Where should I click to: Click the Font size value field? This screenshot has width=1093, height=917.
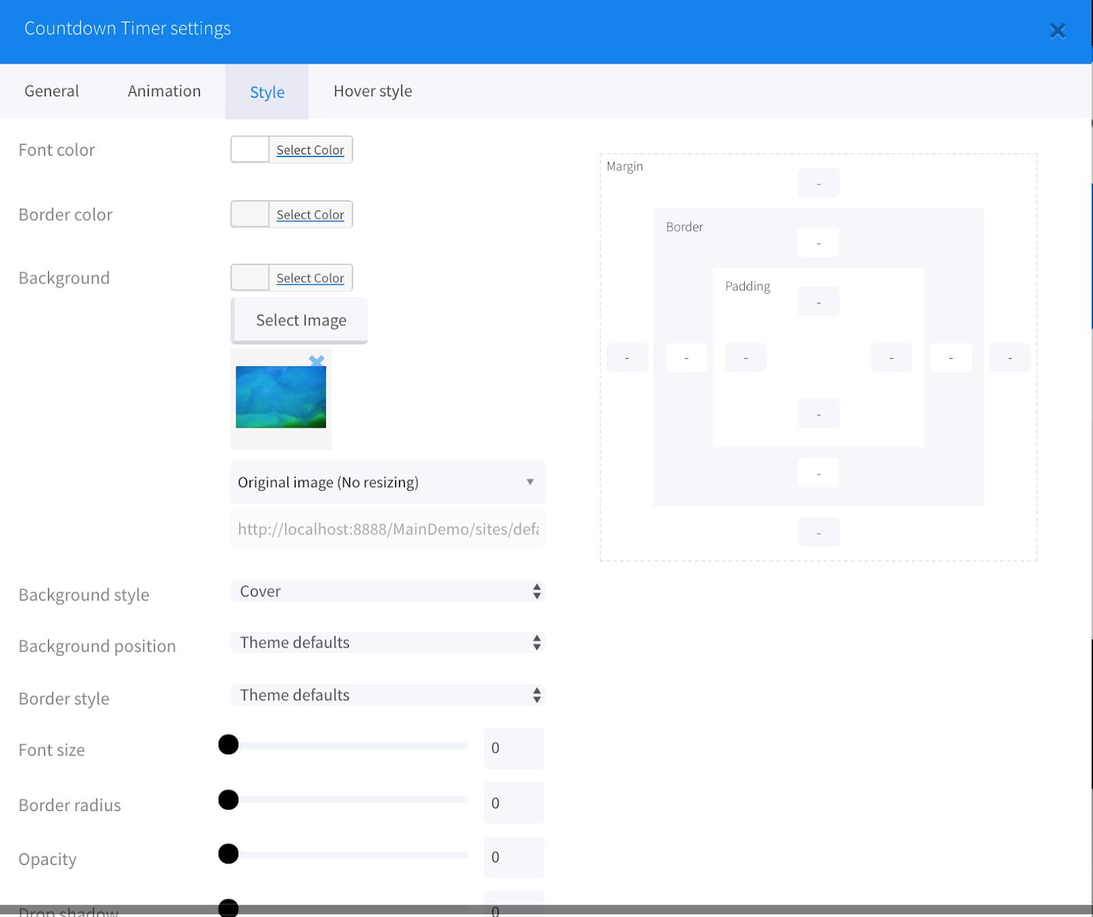514,748
